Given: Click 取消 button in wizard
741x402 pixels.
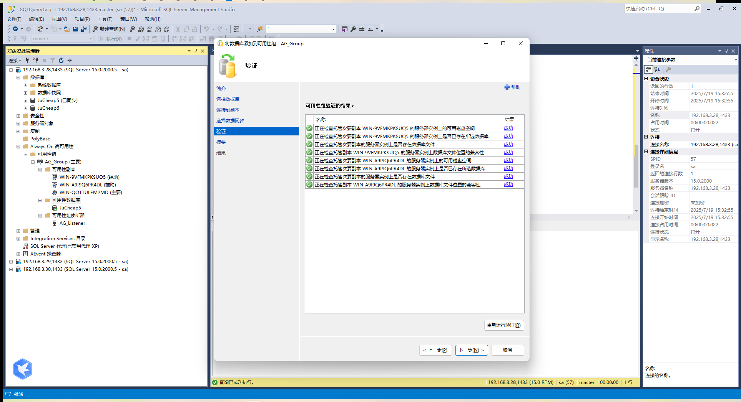Looking at the screenshot, I should [x=507, y=350].
